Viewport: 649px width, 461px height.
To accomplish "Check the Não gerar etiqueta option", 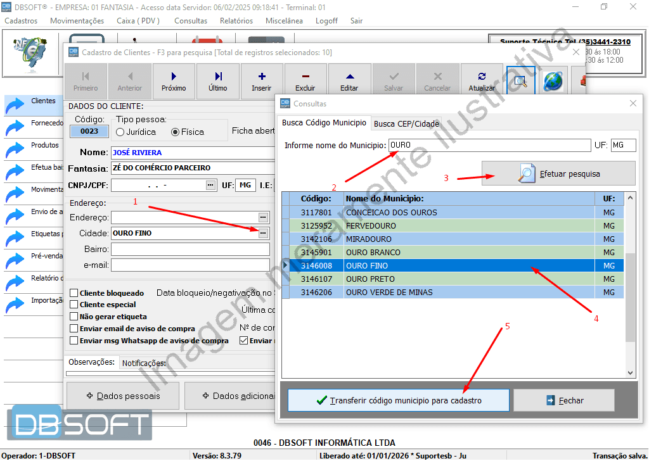I will pyautogui.click(x=74, y=317).
